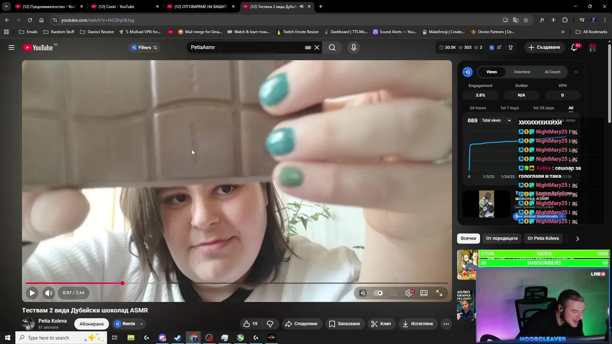
Task: Open the Total views dropdown
Action: coord(496,120)
